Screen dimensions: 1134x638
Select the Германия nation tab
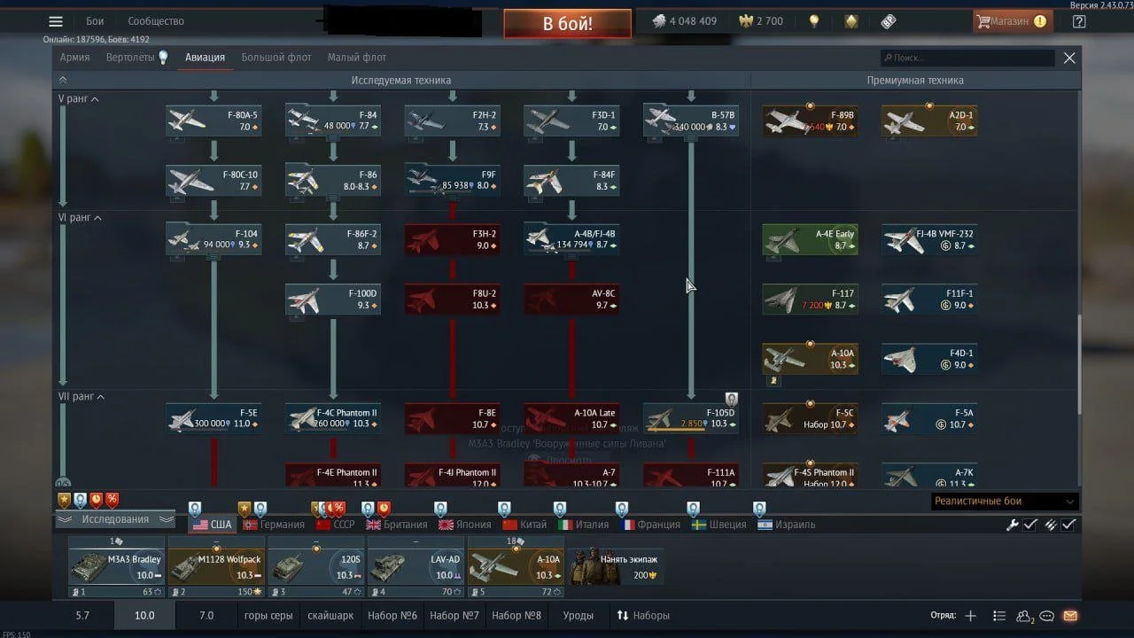273,525
